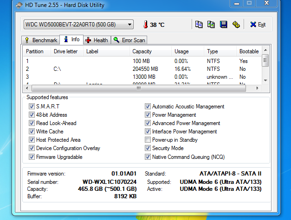Screen dimensions: 291x220
Task: Click the "16.64%" usage value
Action: pyautogui.click(x=182, y=69)
